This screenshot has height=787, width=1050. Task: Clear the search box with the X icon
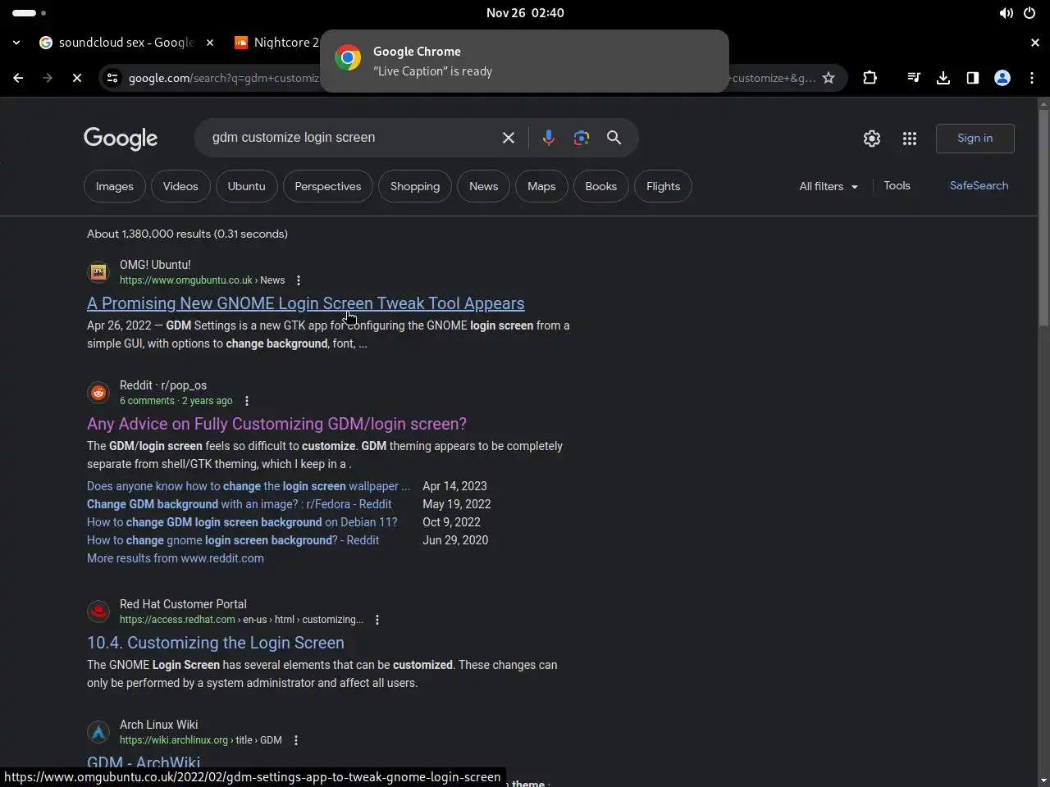tap(509, 138)
